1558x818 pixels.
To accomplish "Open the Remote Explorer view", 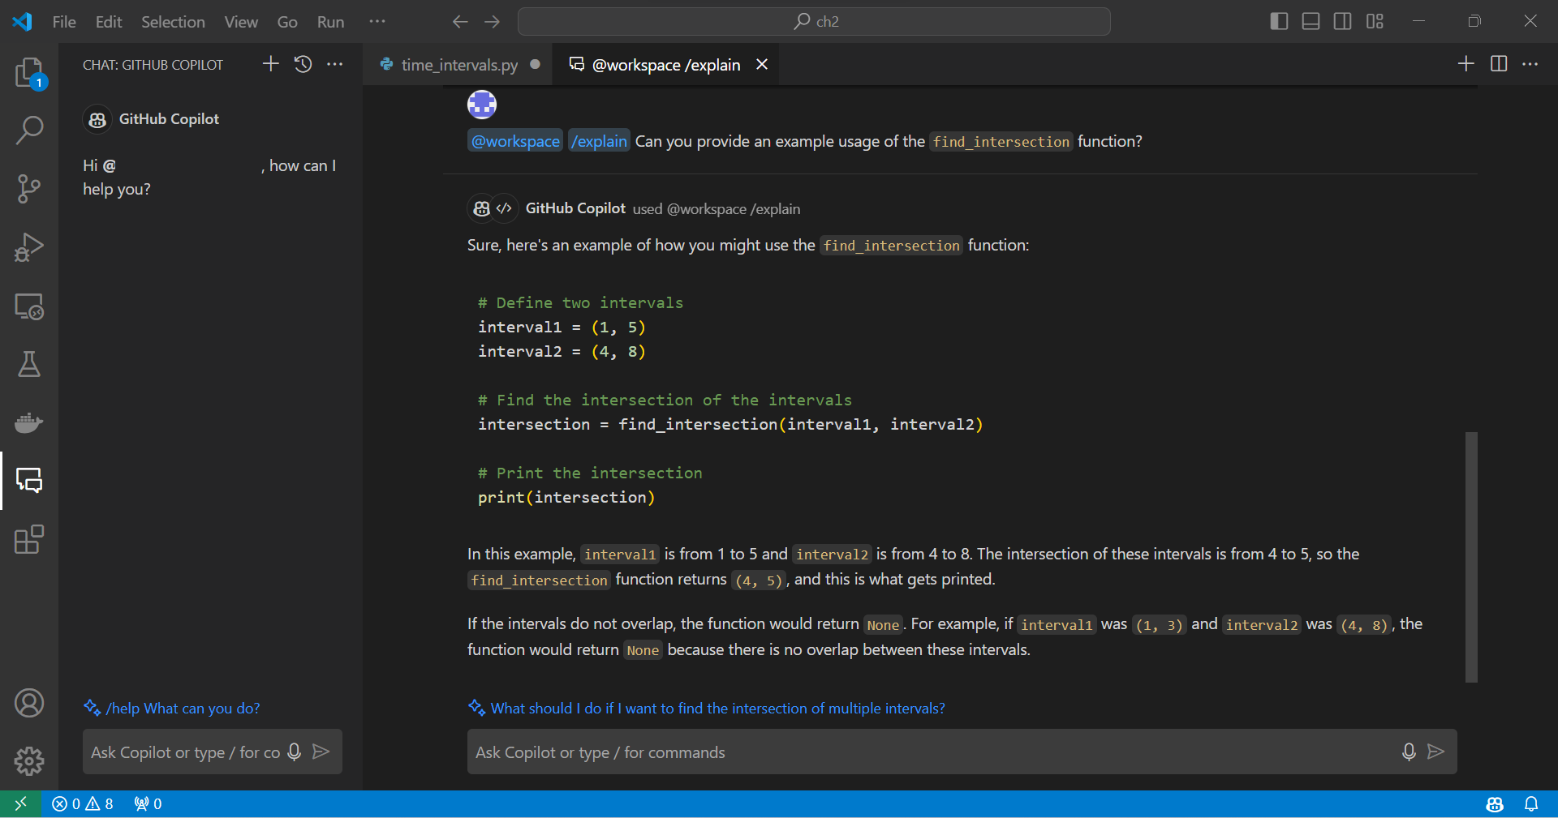I will 29,306.
